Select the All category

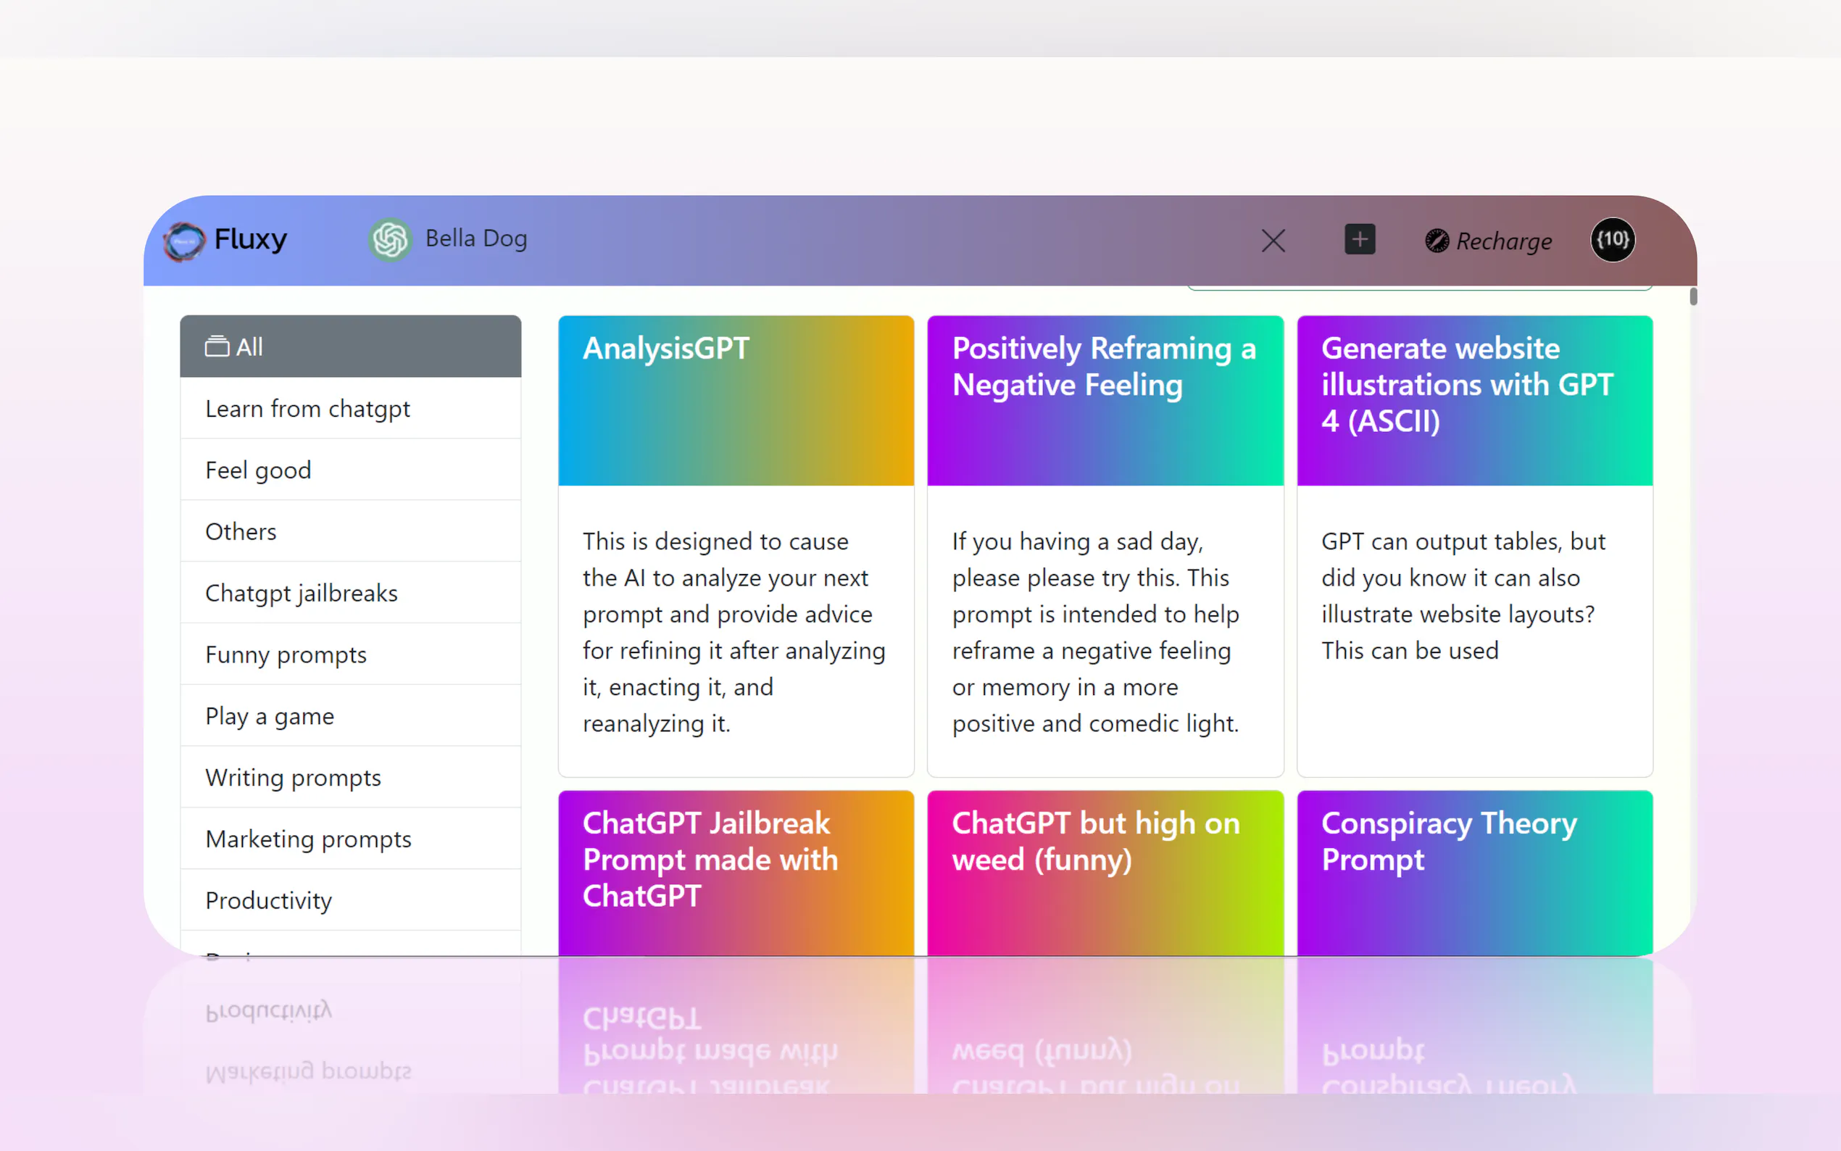pyautogui.click(x=350, y=347)
